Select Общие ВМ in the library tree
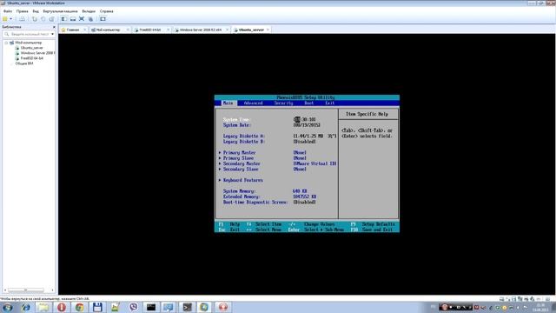 [x=24, y=63]
